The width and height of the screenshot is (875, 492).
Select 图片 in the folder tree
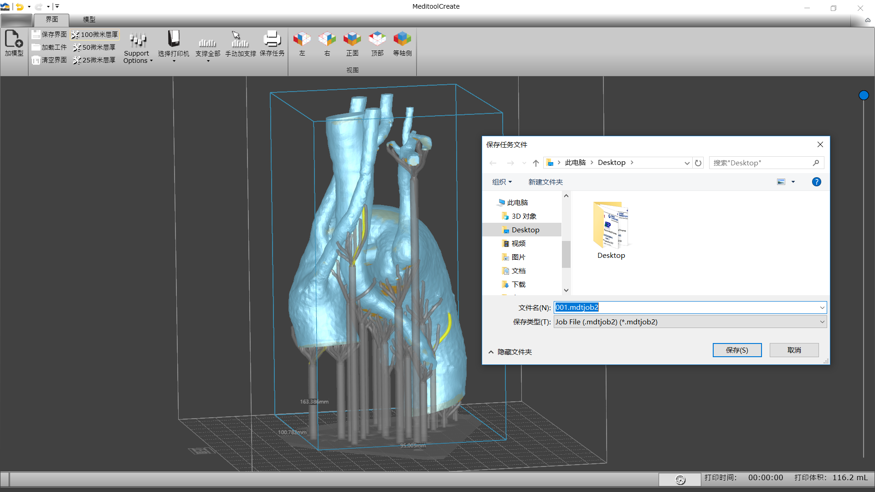518,257
